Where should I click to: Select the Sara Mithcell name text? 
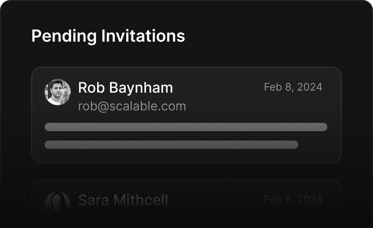coord(123,200)
